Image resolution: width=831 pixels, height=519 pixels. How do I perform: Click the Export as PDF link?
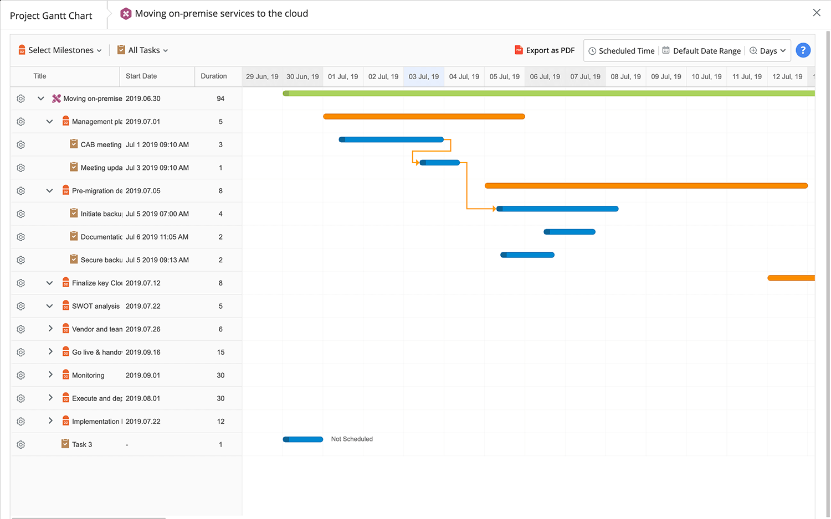[x=550, y=50]
